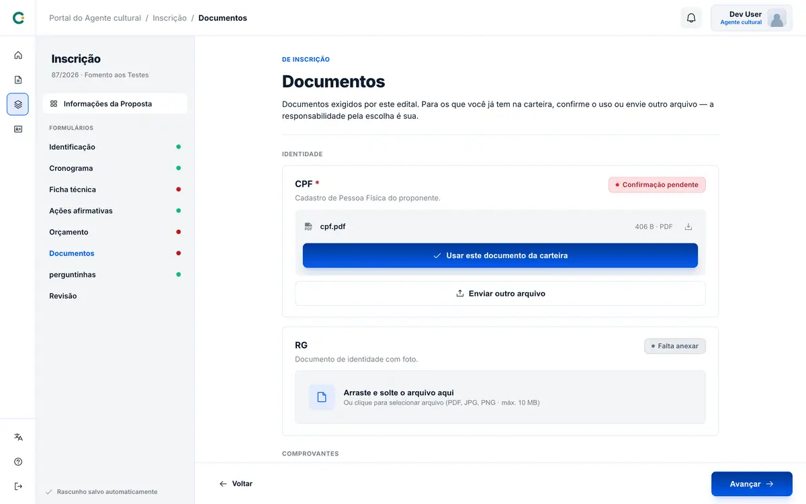Viewport: 806px width, 504px height.
Task: Click the RG file drop zone
Action: (x=500, y=397)
